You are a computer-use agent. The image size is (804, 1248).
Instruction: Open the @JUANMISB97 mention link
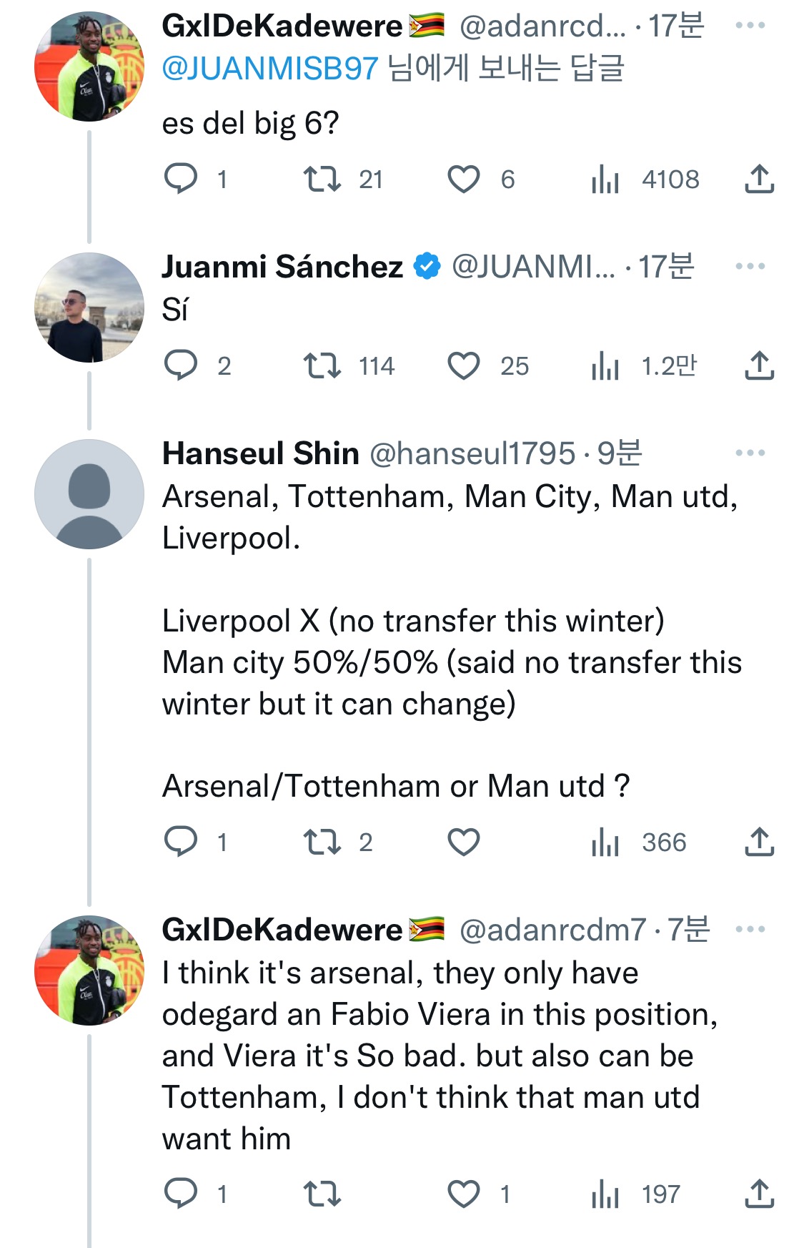click(x=269, y=69)
